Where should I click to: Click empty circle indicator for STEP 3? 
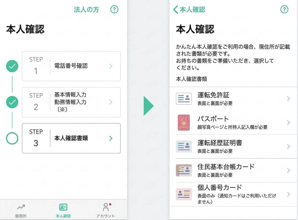12,138
